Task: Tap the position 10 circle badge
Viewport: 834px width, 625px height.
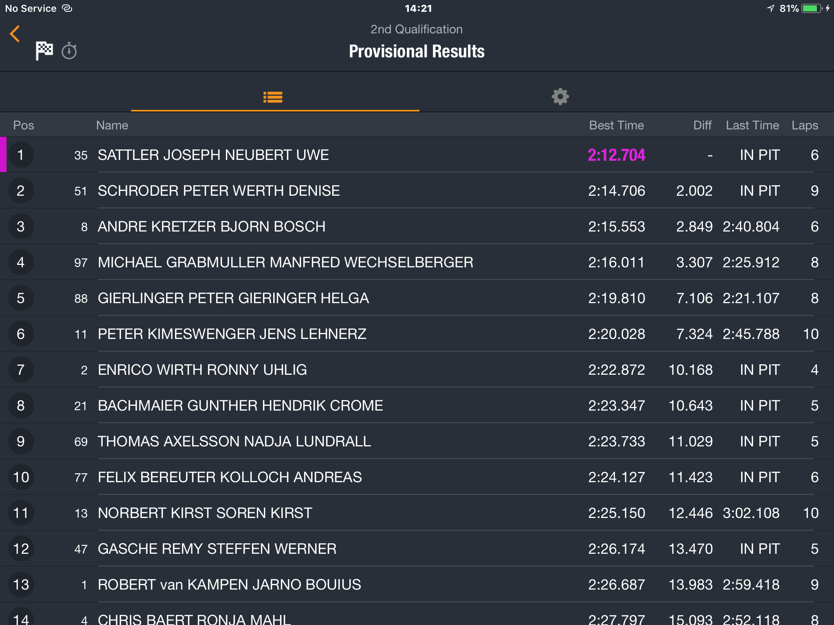Action: [21, 477]
